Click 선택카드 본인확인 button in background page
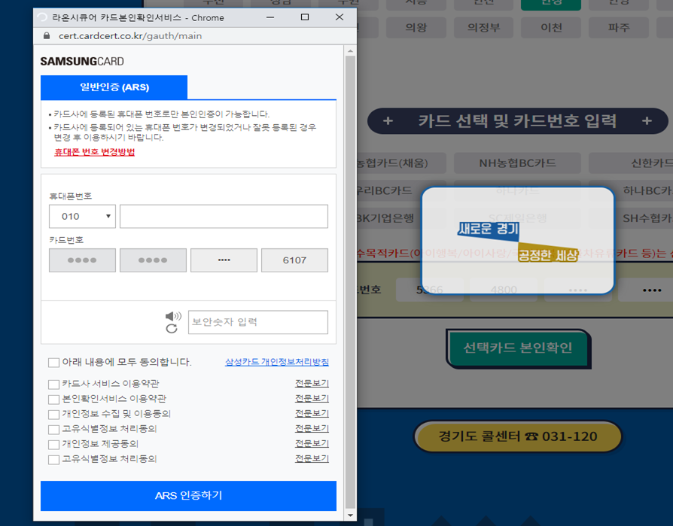 [x=518, y=348]
